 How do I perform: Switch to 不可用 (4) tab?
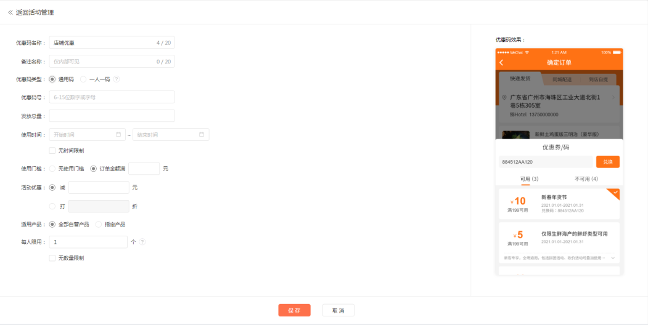[586, 179]
